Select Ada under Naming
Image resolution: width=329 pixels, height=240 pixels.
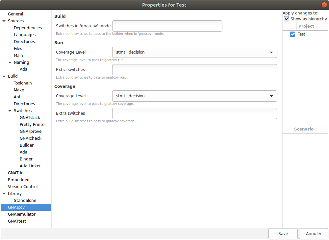coord(23,69)
